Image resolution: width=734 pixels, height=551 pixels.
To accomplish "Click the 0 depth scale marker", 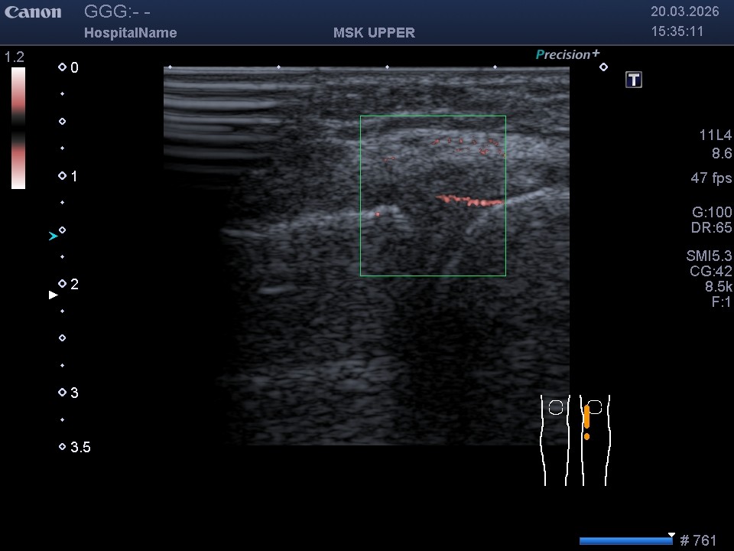I will (69, 67).
